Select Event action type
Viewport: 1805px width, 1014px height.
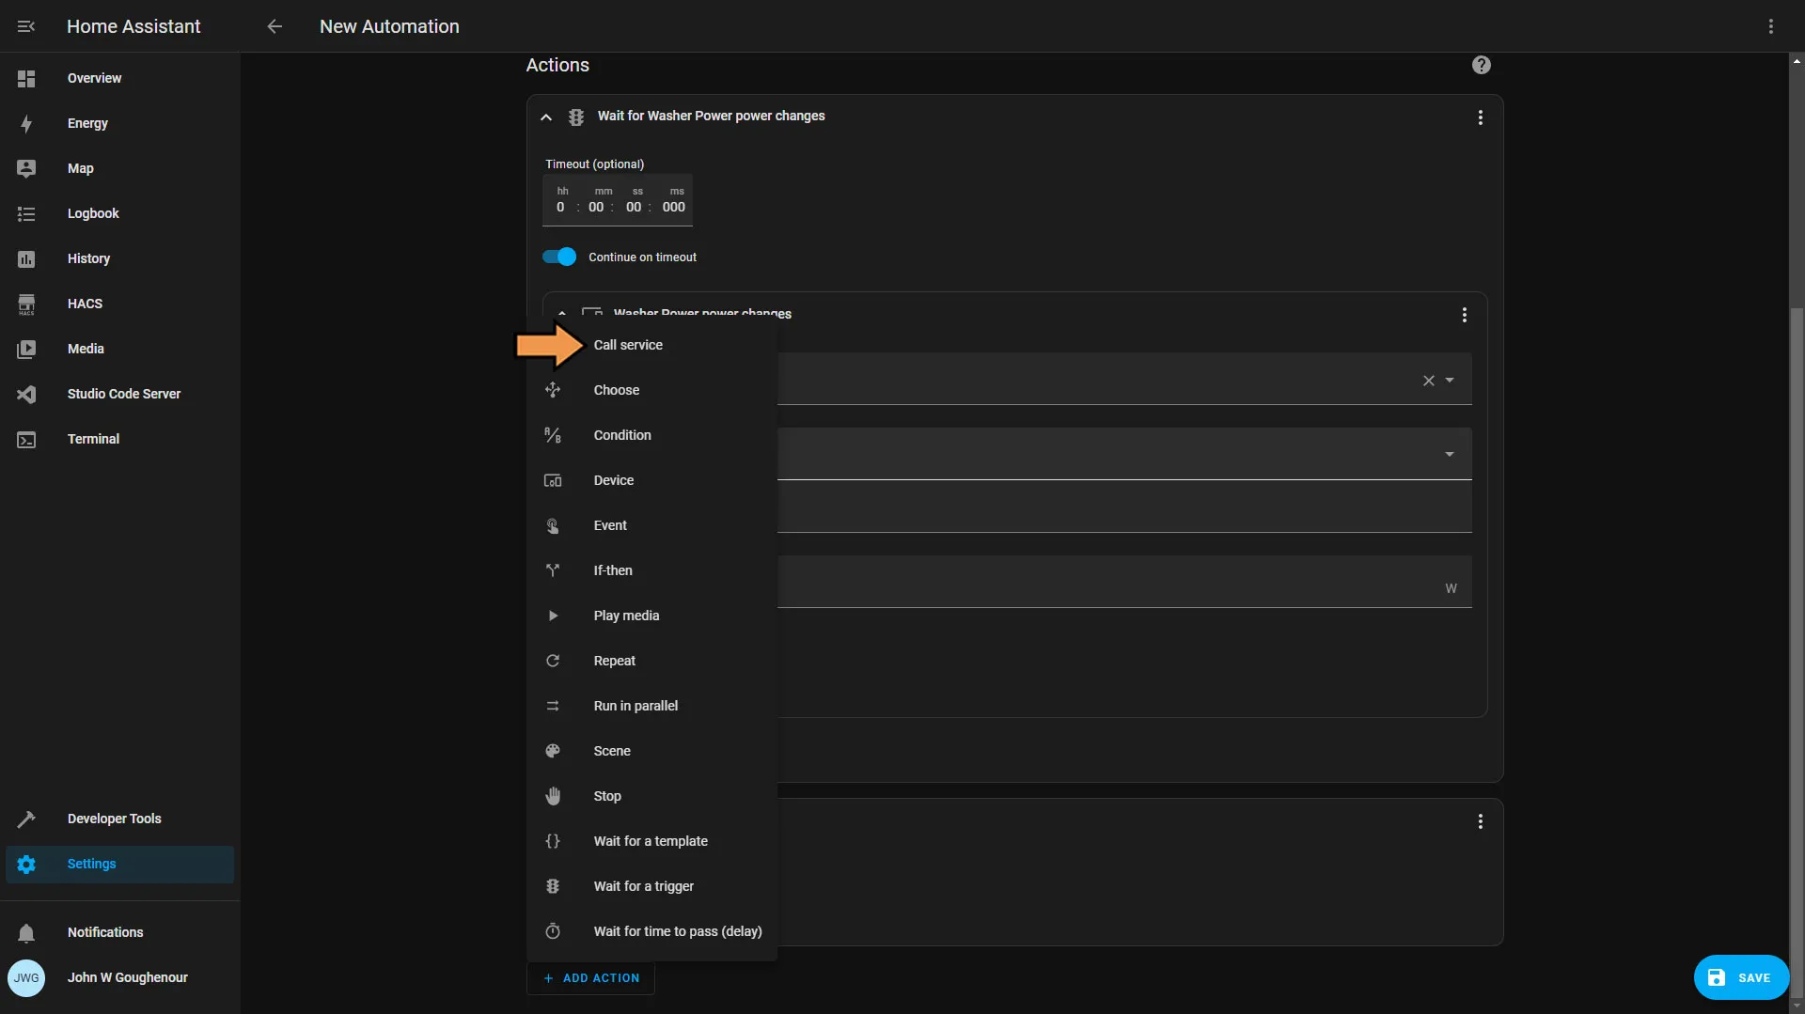[x=652, y=525]
